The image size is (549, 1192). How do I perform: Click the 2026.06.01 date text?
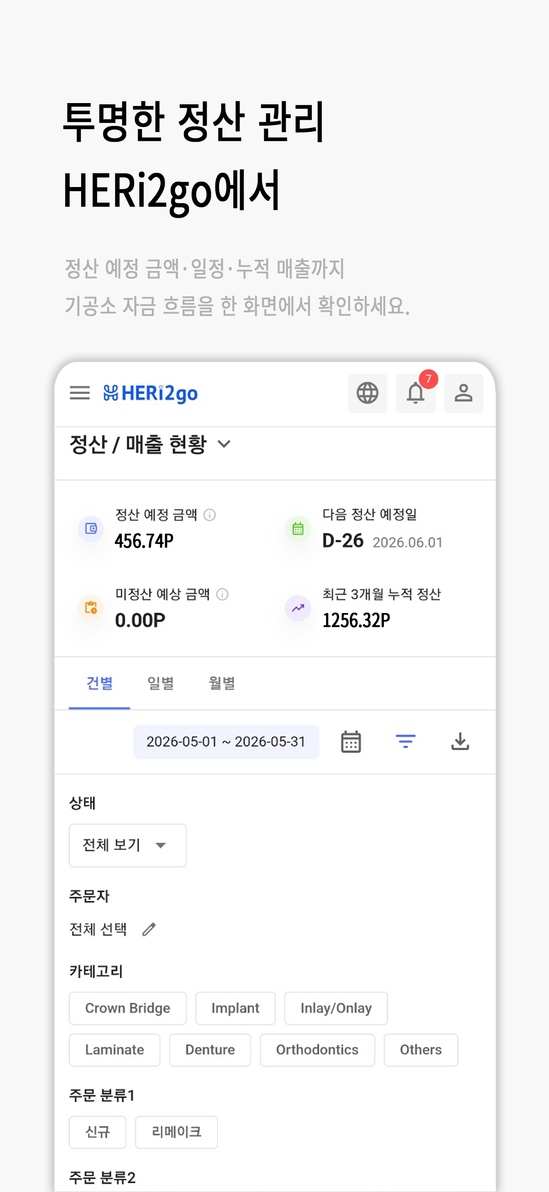click(x=408, y=542)
